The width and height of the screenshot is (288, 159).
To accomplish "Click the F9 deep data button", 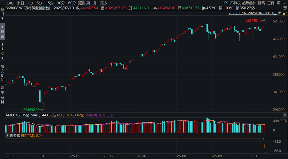I will coord(226,3).
